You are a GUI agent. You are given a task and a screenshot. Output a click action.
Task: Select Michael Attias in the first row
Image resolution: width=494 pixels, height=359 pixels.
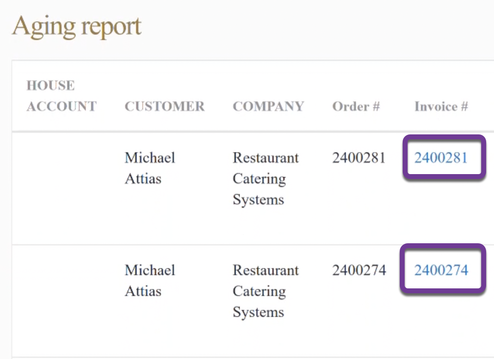pos(150,168)
